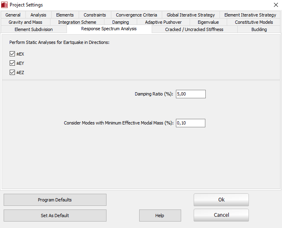282x228 pixels.
Task: Open the Gravity and Mass tab
Action: 25,22
